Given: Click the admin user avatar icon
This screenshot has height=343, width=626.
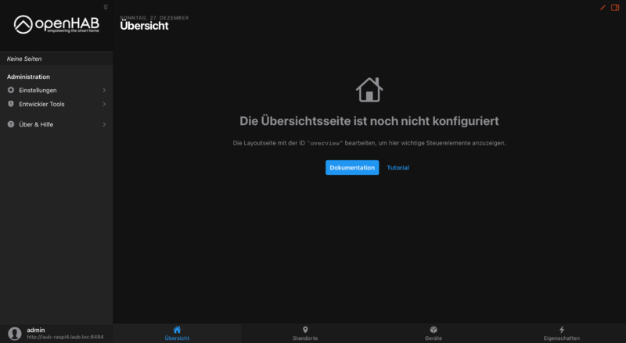Looking at the screenshot, I should click(x=14, y=334).
